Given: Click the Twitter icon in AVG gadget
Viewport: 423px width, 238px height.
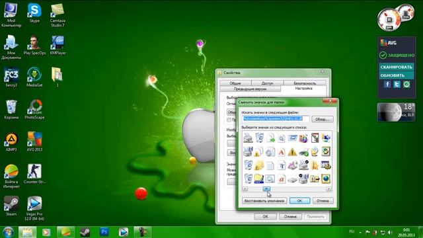Looking at the screenshot, I should [x=397, y=84].
